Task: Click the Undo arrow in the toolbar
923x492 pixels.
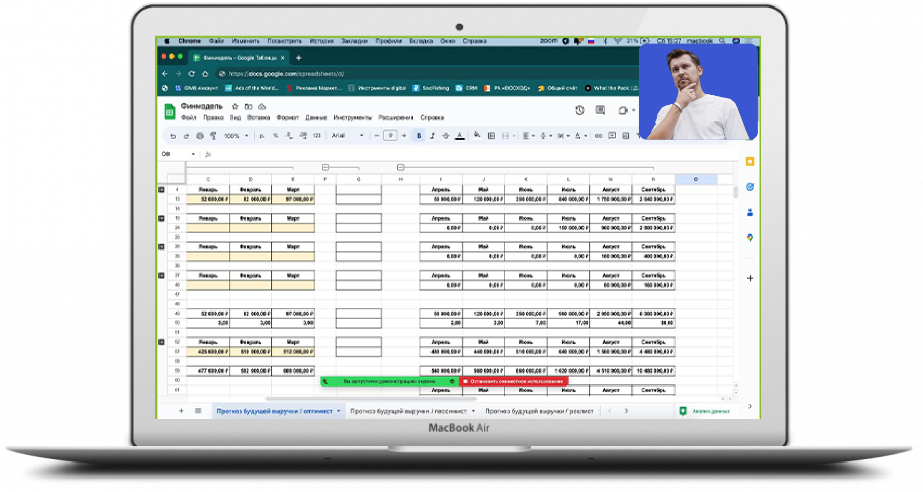Action: coord(173,136)
